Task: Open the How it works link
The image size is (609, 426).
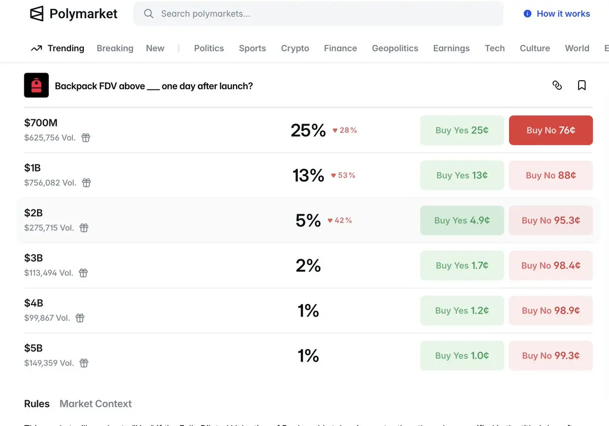Action: [557, 14]
